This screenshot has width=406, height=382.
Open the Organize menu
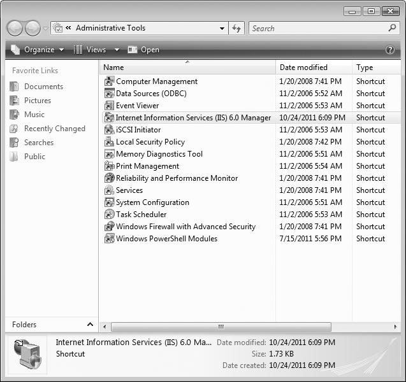[x=37, y=50]
